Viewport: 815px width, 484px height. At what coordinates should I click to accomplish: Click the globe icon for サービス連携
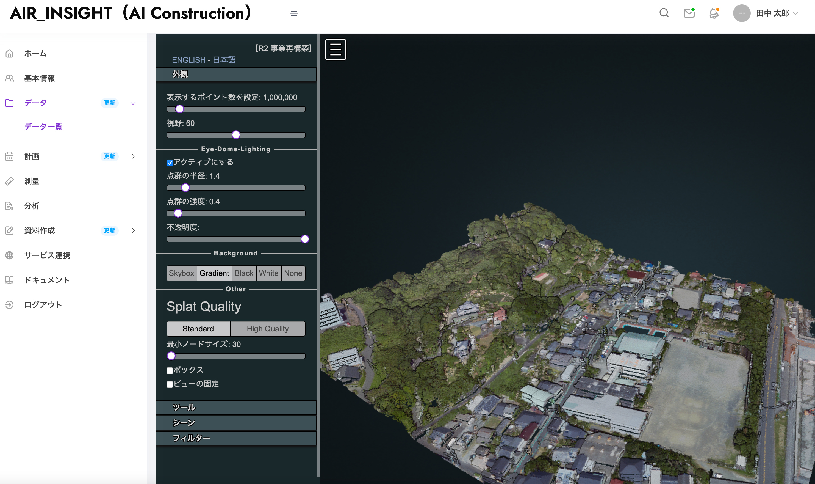[x=9, y=255]
